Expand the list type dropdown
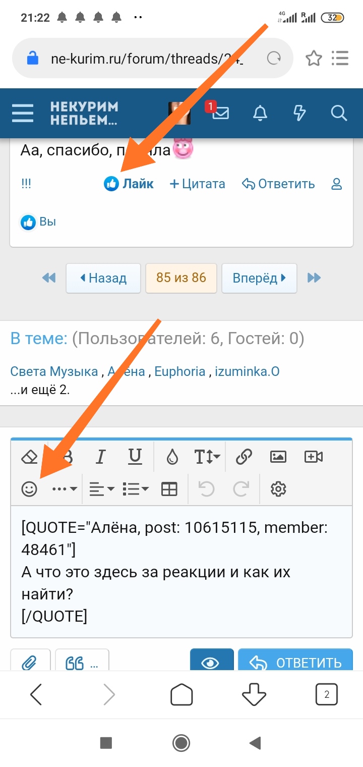This screenshot has height=767, width=363. (135, 488)
